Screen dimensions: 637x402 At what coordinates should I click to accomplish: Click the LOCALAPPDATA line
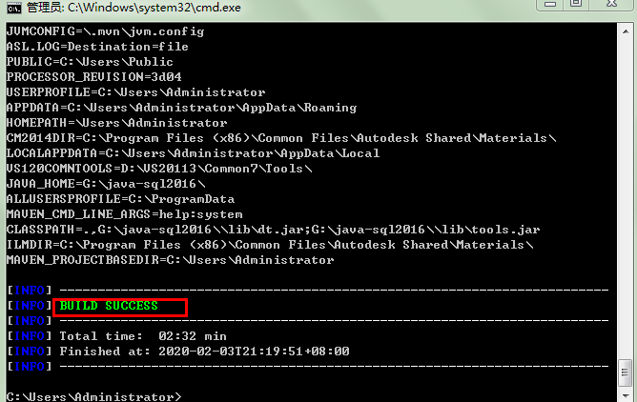click(193, 153)
